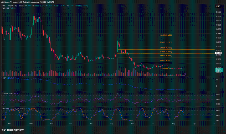This screenshot has height=134, width=226.
Task: Click the Feb label on time axis
Action: 51,124
